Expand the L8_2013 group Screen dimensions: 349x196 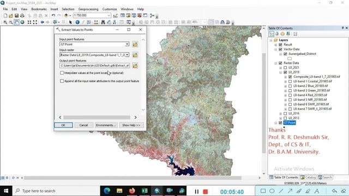(281, 118)
